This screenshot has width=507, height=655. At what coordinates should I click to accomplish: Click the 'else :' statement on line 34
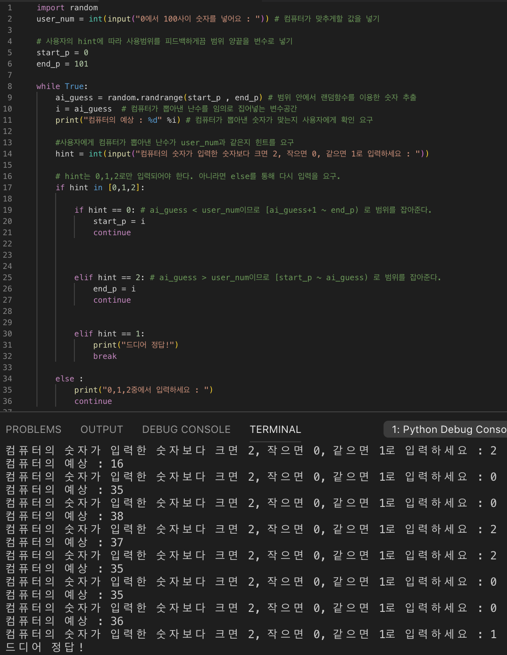(x=69, y=379)
